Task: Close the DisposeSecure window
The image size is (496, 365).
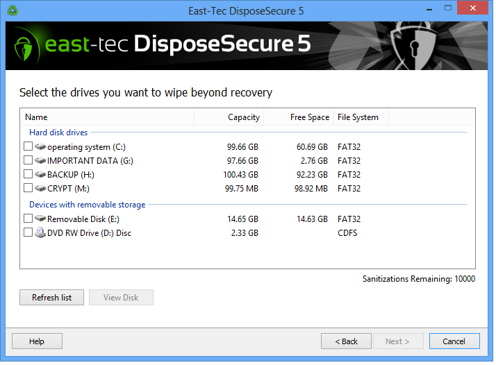Action: 473,8
